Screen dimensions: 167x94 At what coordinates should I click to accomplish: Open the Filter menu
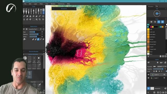click(41, 4)
